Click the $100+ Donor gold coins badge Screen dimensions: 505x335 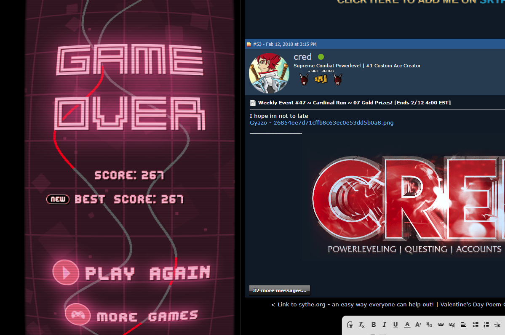click(x=321, y=79)
